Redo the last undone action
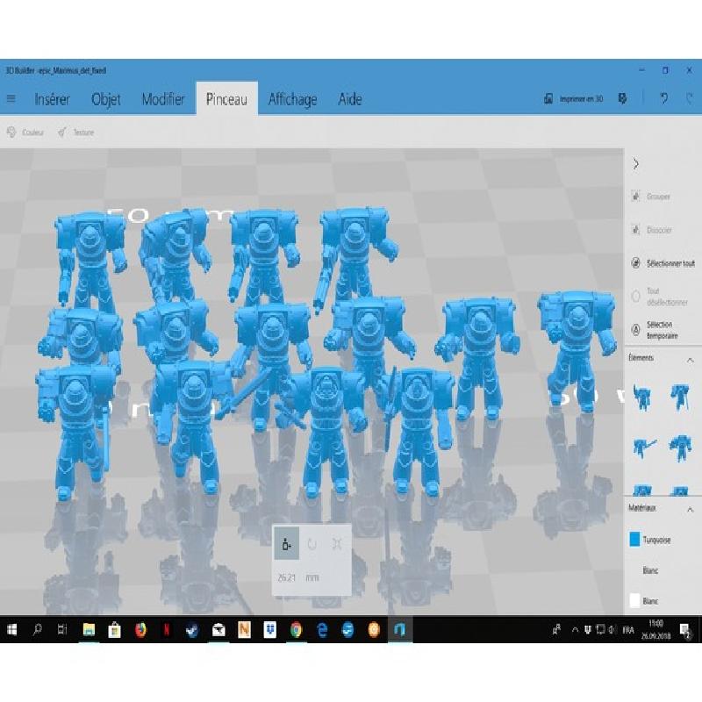 [x=690, y=98]
